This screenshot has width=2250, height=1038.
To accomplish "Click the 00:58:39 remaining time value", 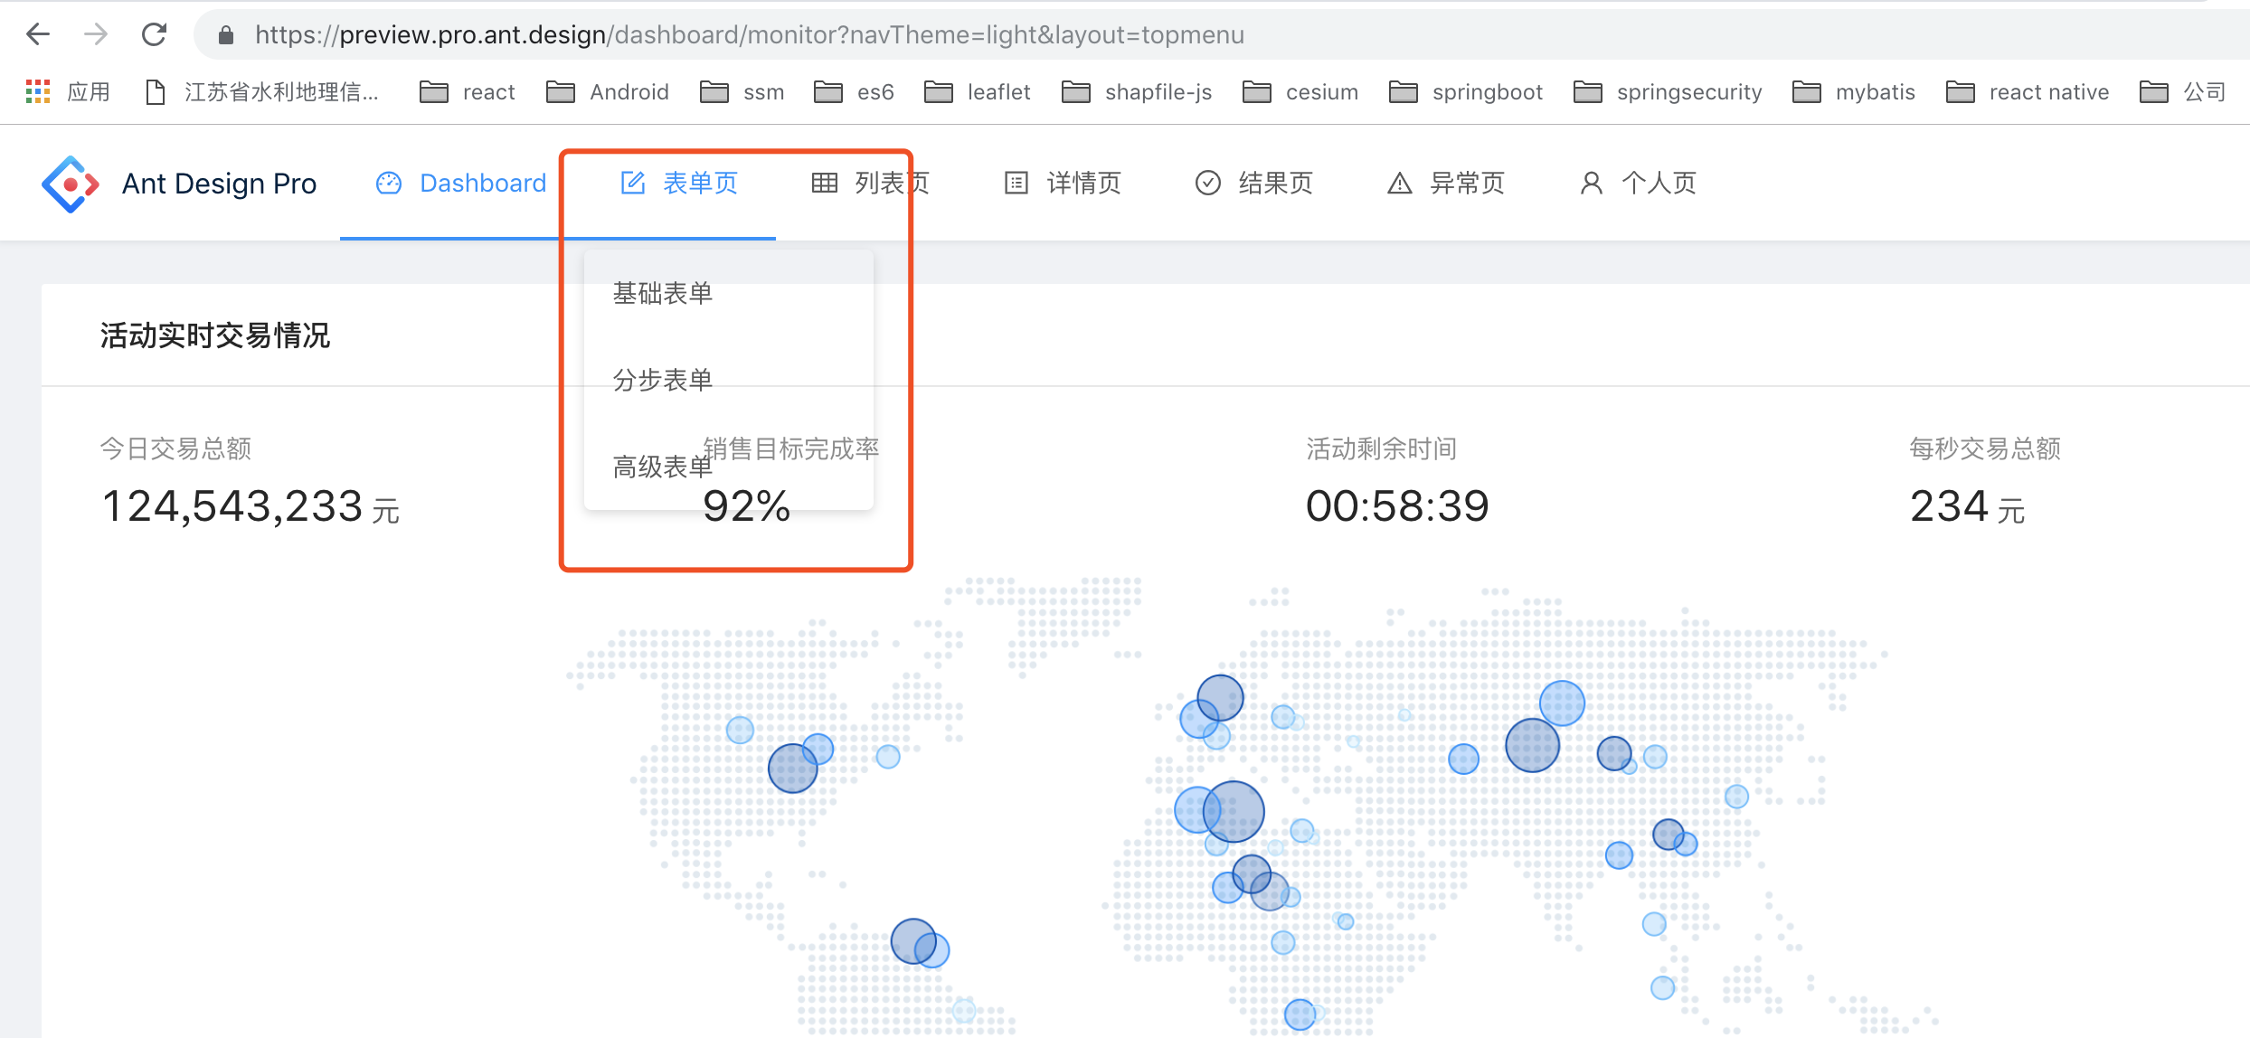I will [x=1397, y=506].
